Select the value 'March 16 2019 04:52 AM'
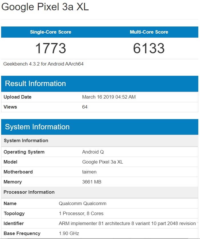The image size is (200, 239). coord(109,97)
